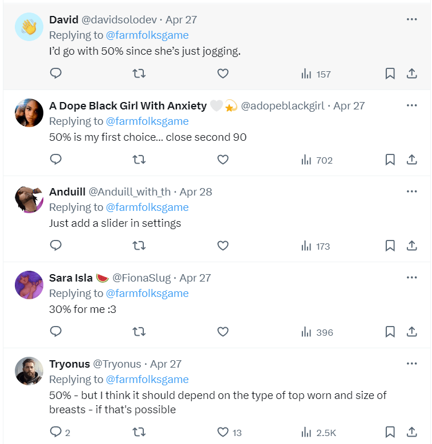Retweet Anduill's slider suggestion tweet

(139, 246)
